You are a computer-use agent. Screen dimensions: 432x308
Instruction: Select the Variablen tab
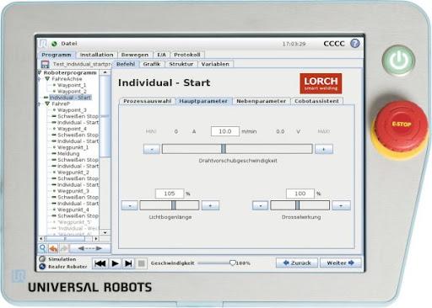coord(215,64)
